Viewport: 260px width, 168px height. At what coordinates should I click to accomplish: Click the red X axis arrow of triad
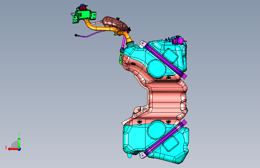[x=13, y=149]
